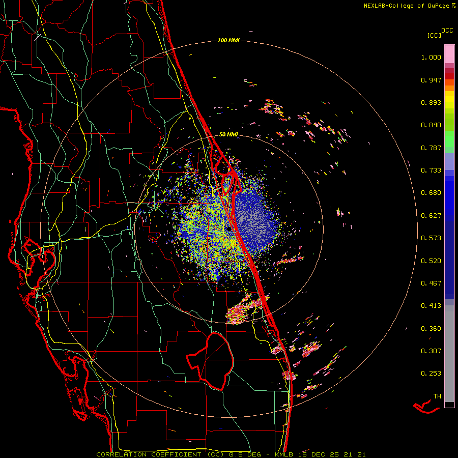Screen dimensions: 458x458
Task: Click the 0.573 value on color scale
Action: click(431, 238)
